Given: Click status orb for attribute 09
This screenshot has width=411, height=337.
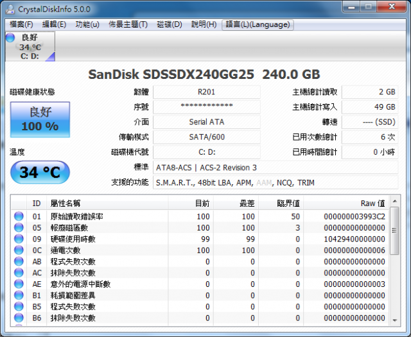Looking at the screenshot, I should [19, 239].
